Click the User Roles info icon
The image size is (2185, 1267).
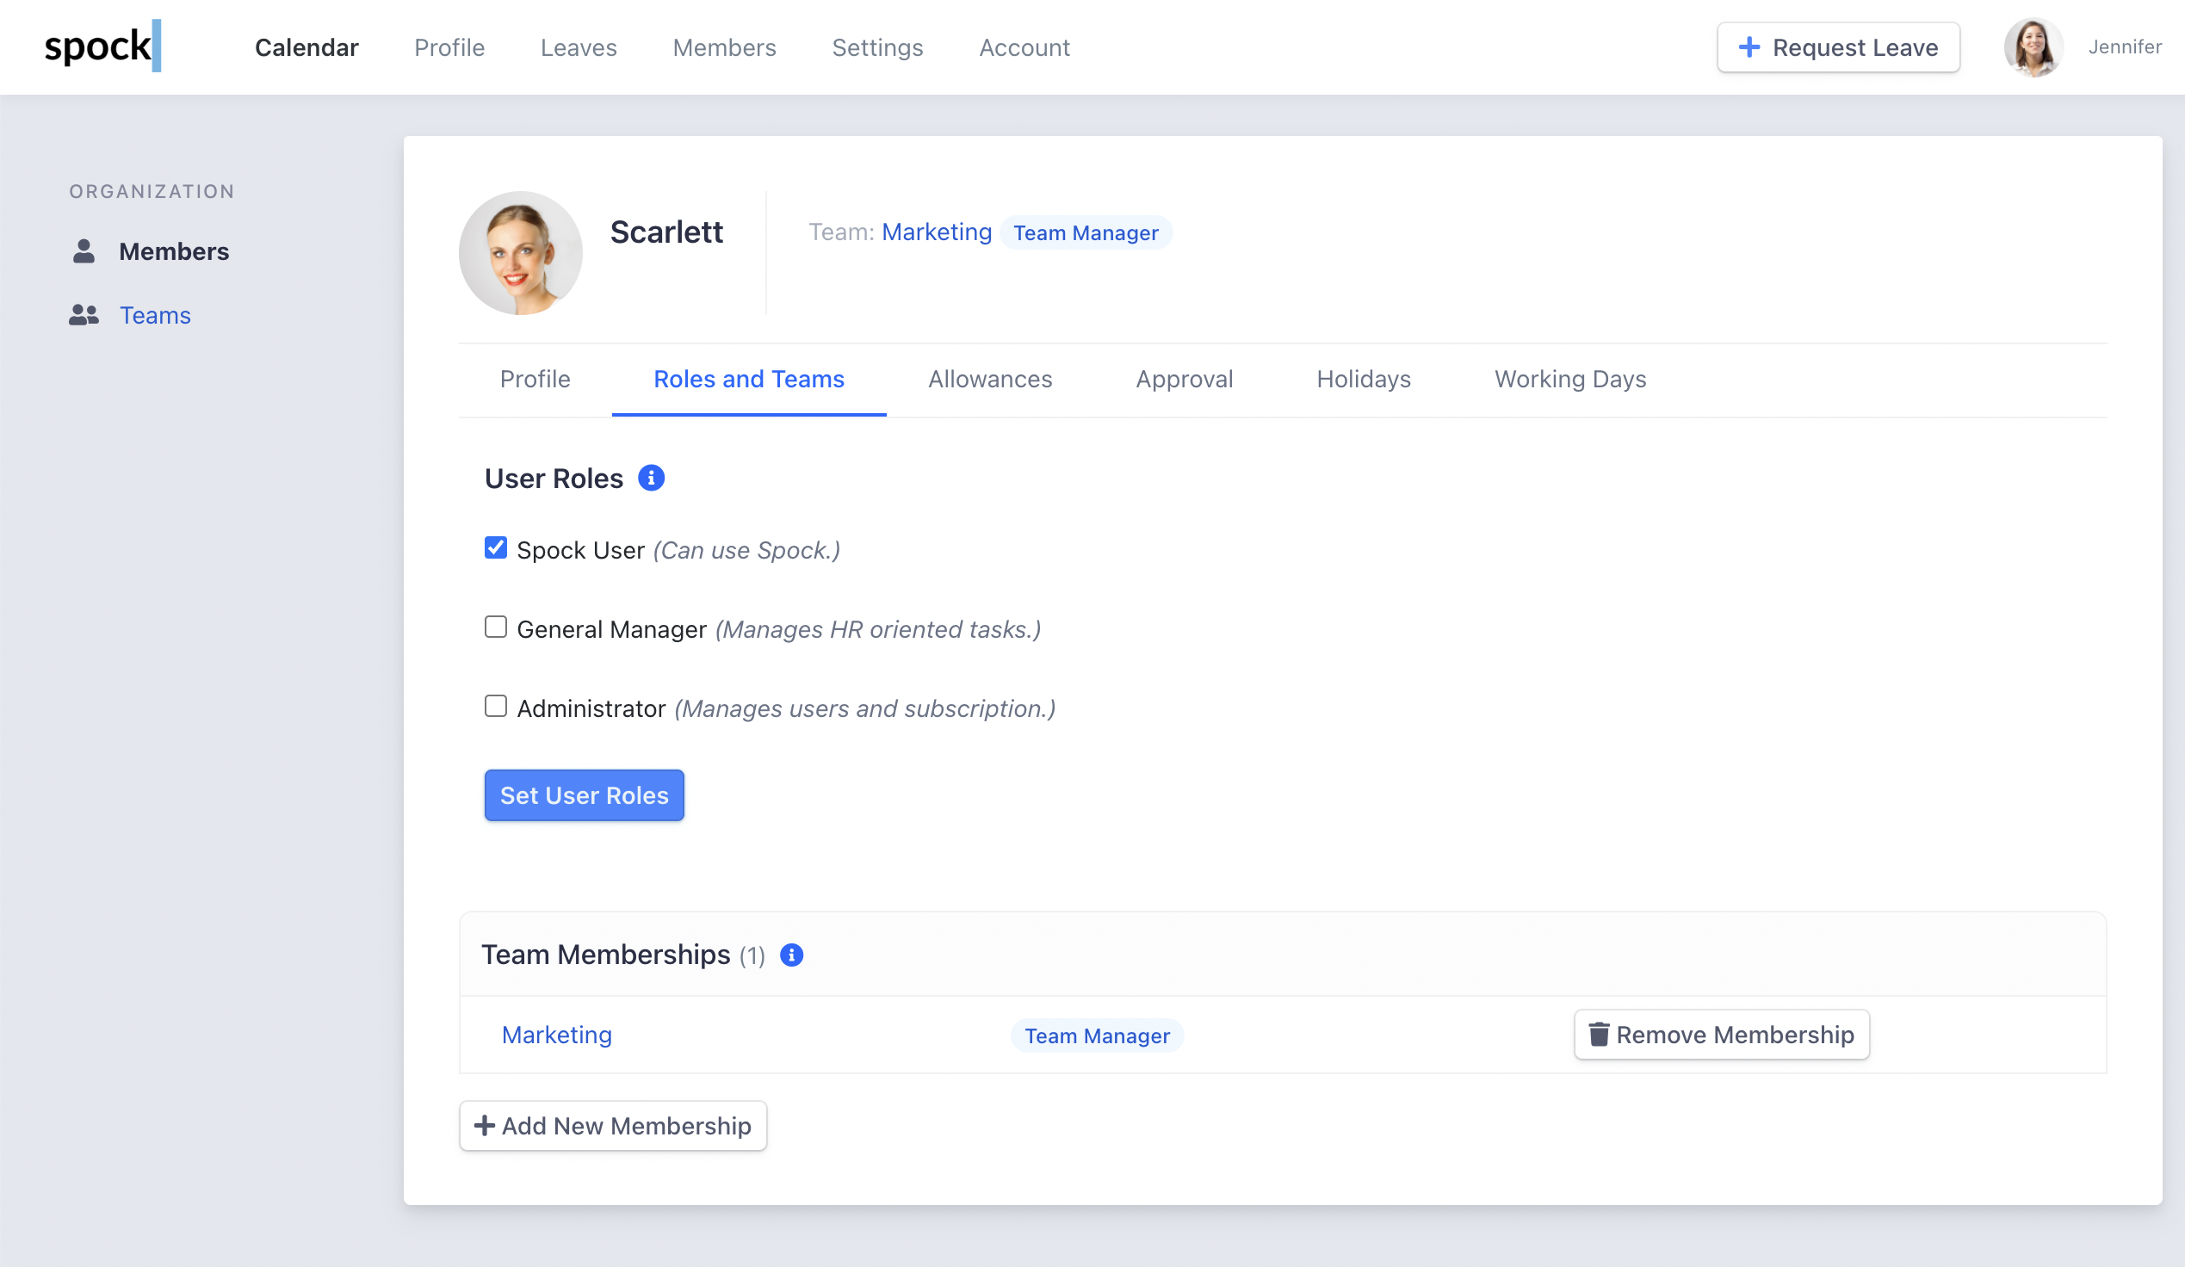point(651,478)
